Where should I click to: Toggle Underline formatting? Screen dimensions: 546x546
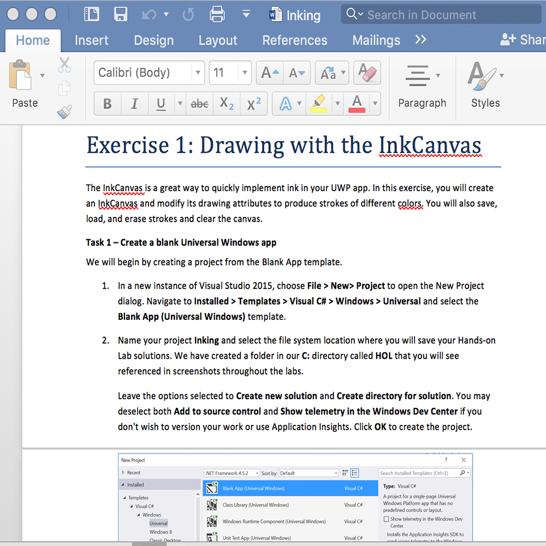point(161,103)
